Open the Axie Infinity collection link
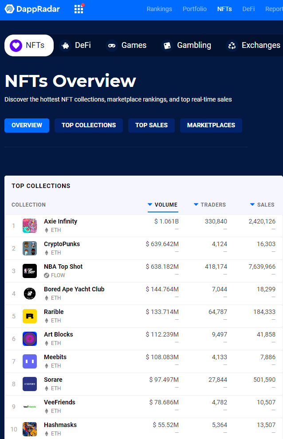The width and height of the screenshot is (283, 439). (60, 221)
